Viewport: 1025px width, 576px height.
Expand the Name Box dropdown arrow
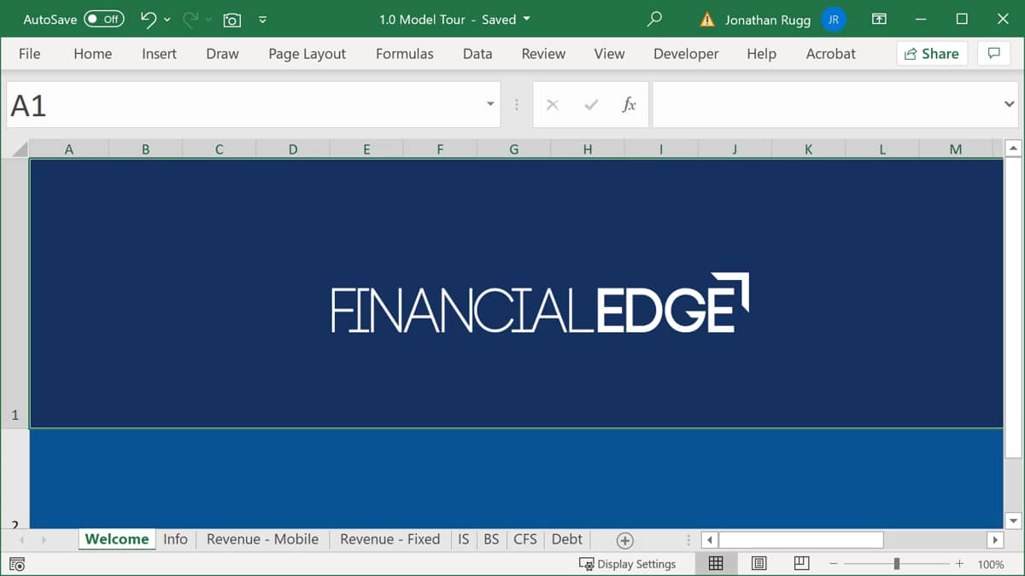pyautogui.click(x=490, y=104)
